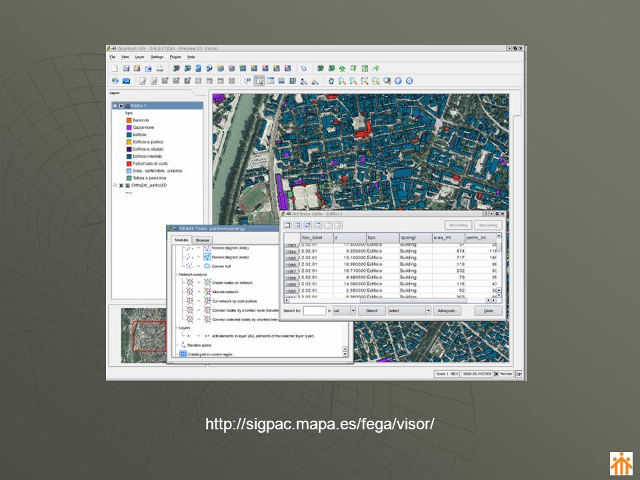640x480 pixels.
Task: Open the Help menu
Action: coord(191,57)
